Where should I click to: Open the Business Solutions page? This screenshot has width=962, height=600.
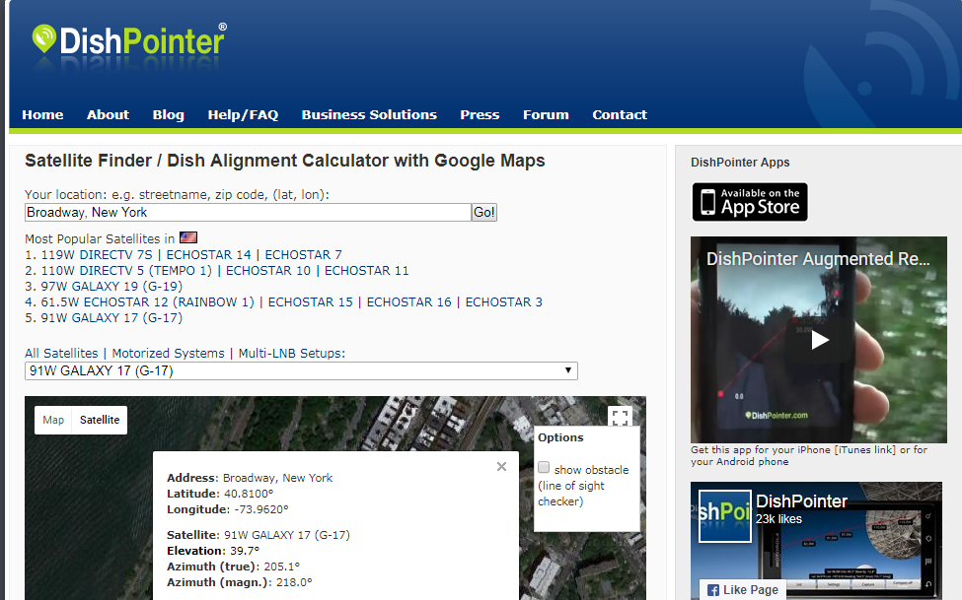(369, 114)
